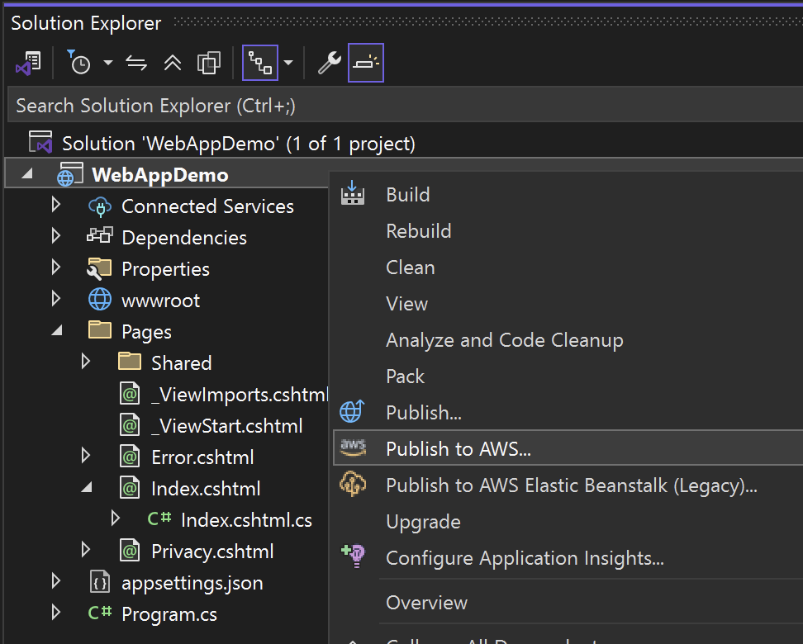Select wwwroot in the tree
The width and height of the screenshot is (803, 644).
[160, 301]
